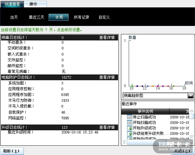Viewport: 195px width, 155px height.
Task: Click the 文件监控 statistic row
Action: pyautogui.click(x=60, y=60)
